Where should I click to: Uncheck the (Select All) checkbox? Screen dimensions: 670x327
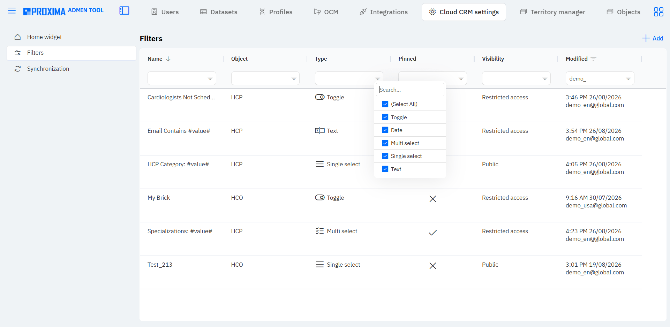(x=385, y=104)
